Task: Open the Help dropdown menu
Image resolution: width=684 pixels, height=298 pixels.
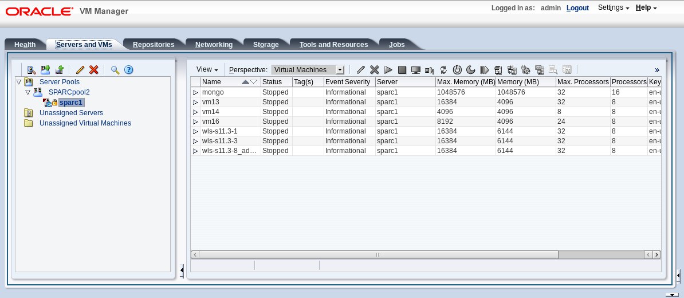Action: click(646, 7)
